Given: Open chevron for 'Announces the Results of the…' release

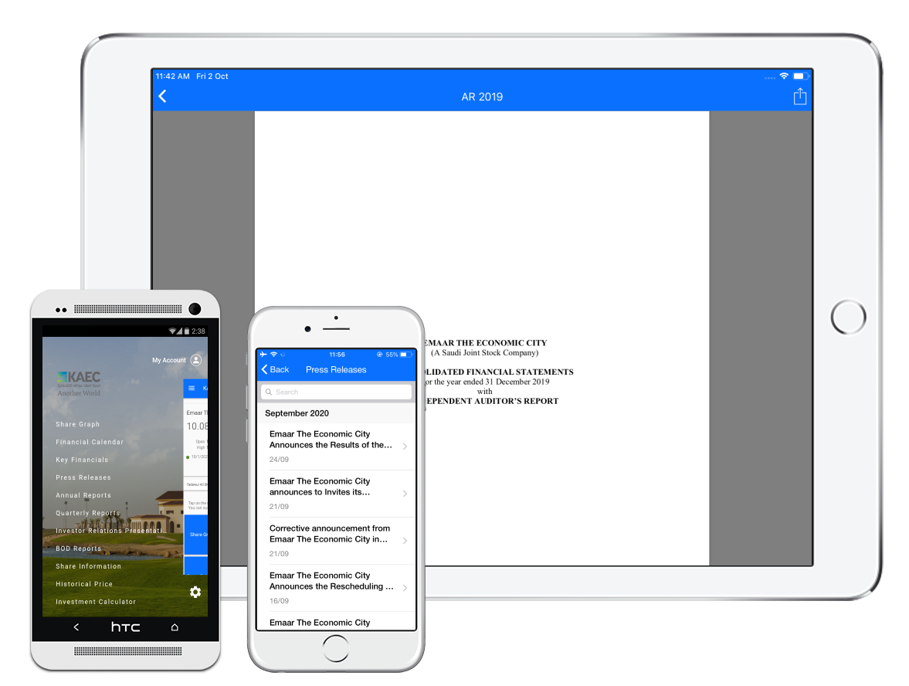Looking at the screenshot, I should (x=405, y=446).
